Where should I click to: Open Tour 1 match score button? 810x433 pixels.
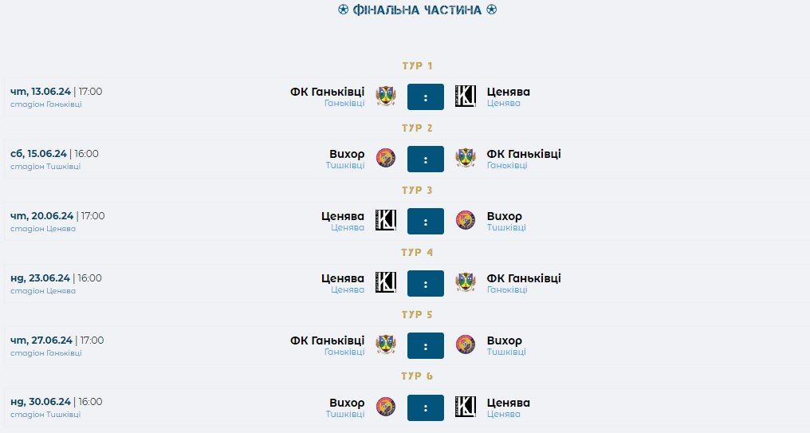(x=426, y=96)
